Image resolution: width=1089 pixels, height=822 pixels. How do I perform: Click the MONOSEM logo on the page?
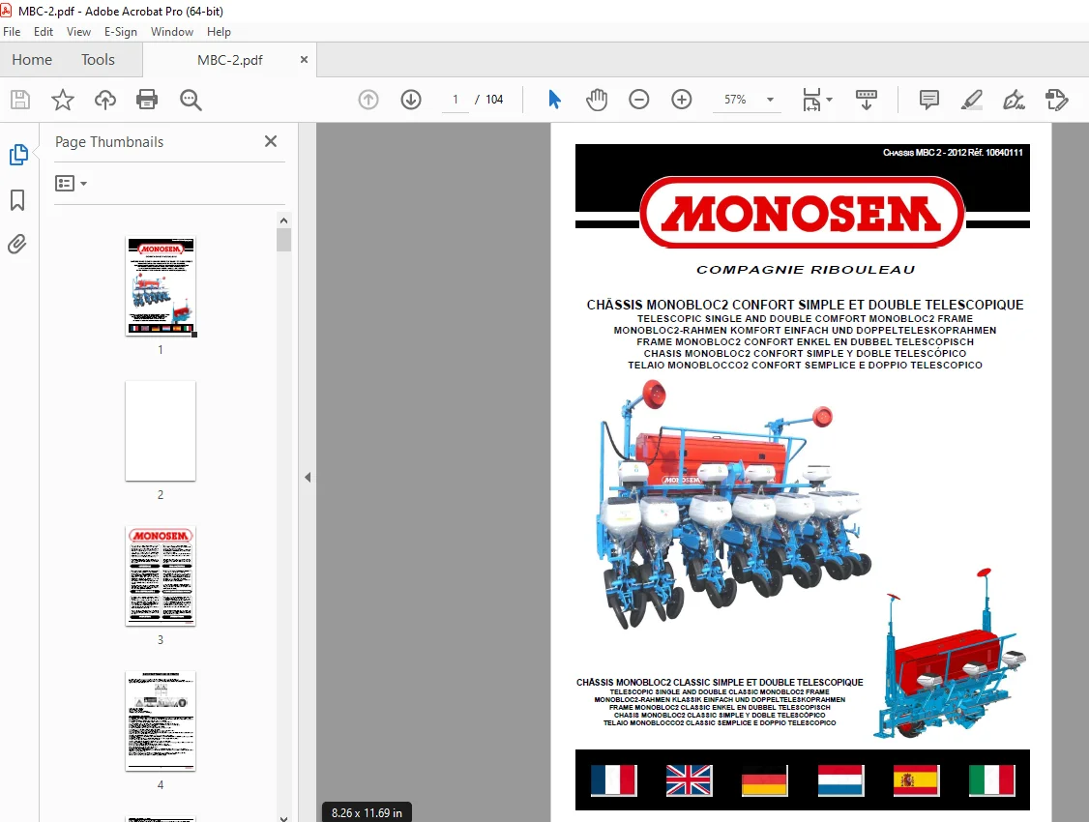[x=802, y=213]
